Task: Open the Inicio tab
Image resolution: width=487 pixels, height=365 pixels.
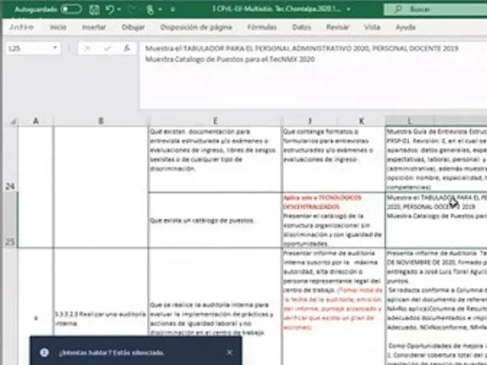Action: (x=58, y=27)
